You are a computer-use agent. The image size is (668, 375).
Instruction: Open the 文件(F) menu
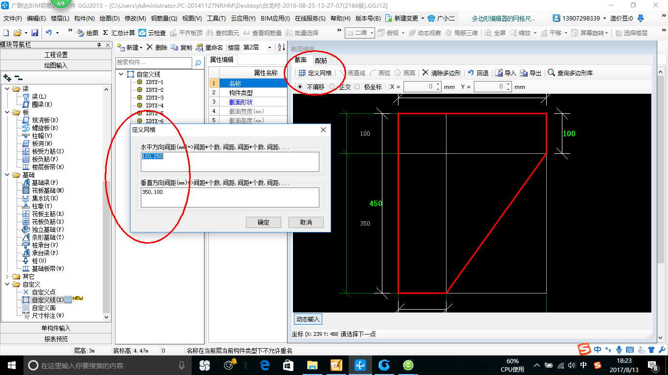tap(13, 19)
